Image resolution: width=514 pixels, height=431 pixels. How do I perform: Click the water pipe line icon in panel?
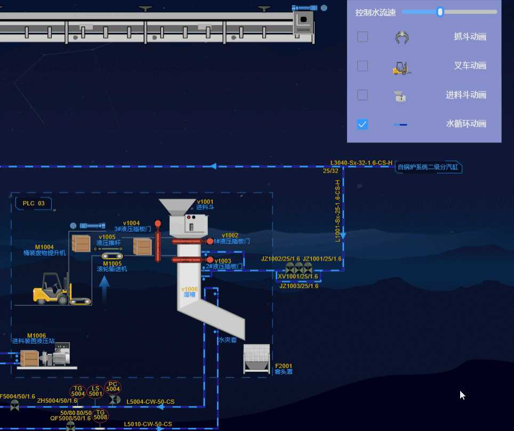pos(400,125)
